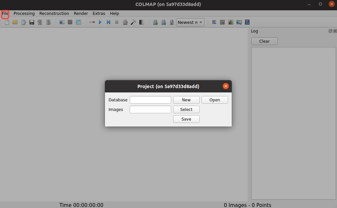The image size is (337, 208).
Task: Open the Extras menu
Action: (x=99, y=14)
